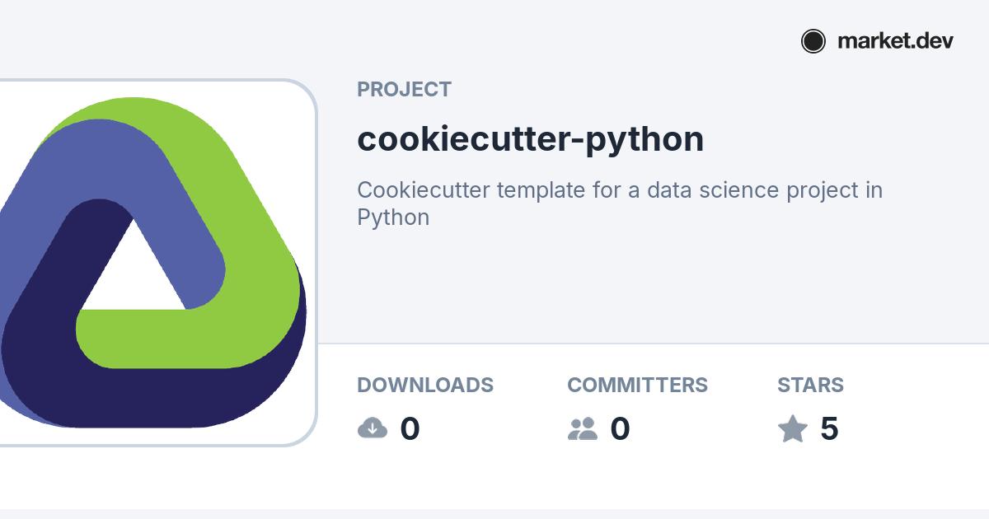Click the STARS stat heading
The width and height of the screenshot is (989, 519).
click(810, 385)
